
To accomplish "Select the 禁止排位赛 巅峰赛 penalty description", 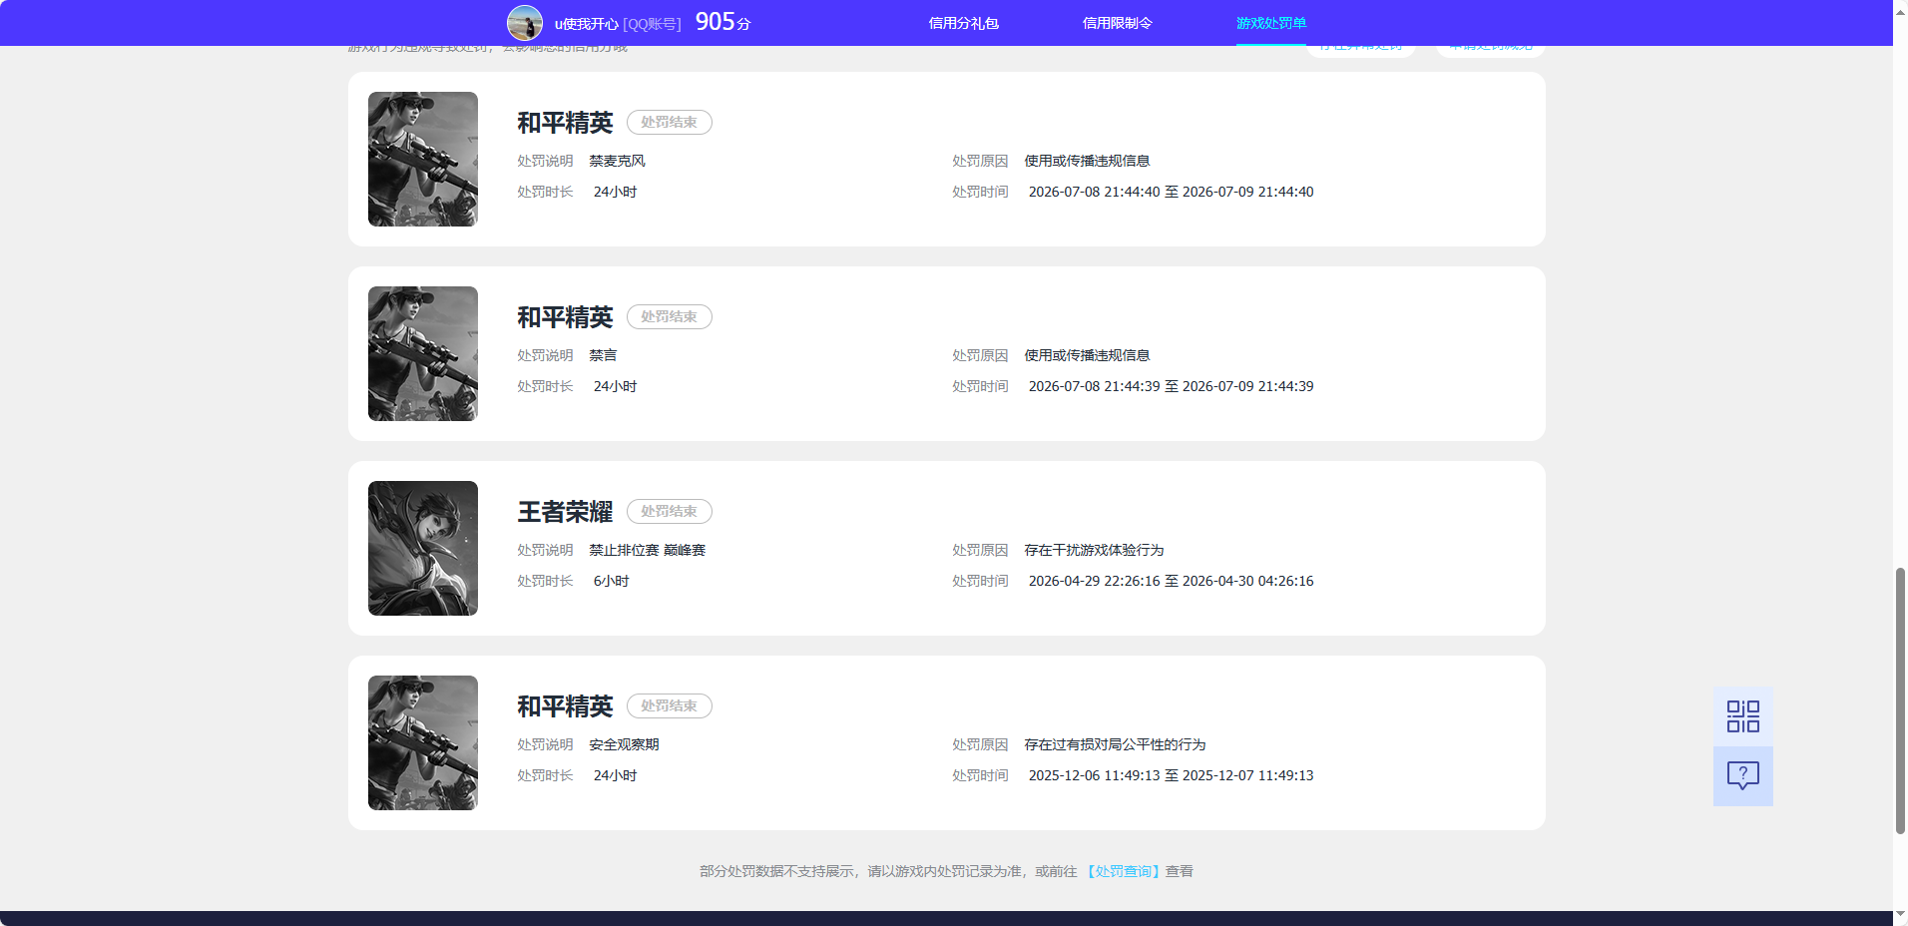I will (x=647, y=550).
